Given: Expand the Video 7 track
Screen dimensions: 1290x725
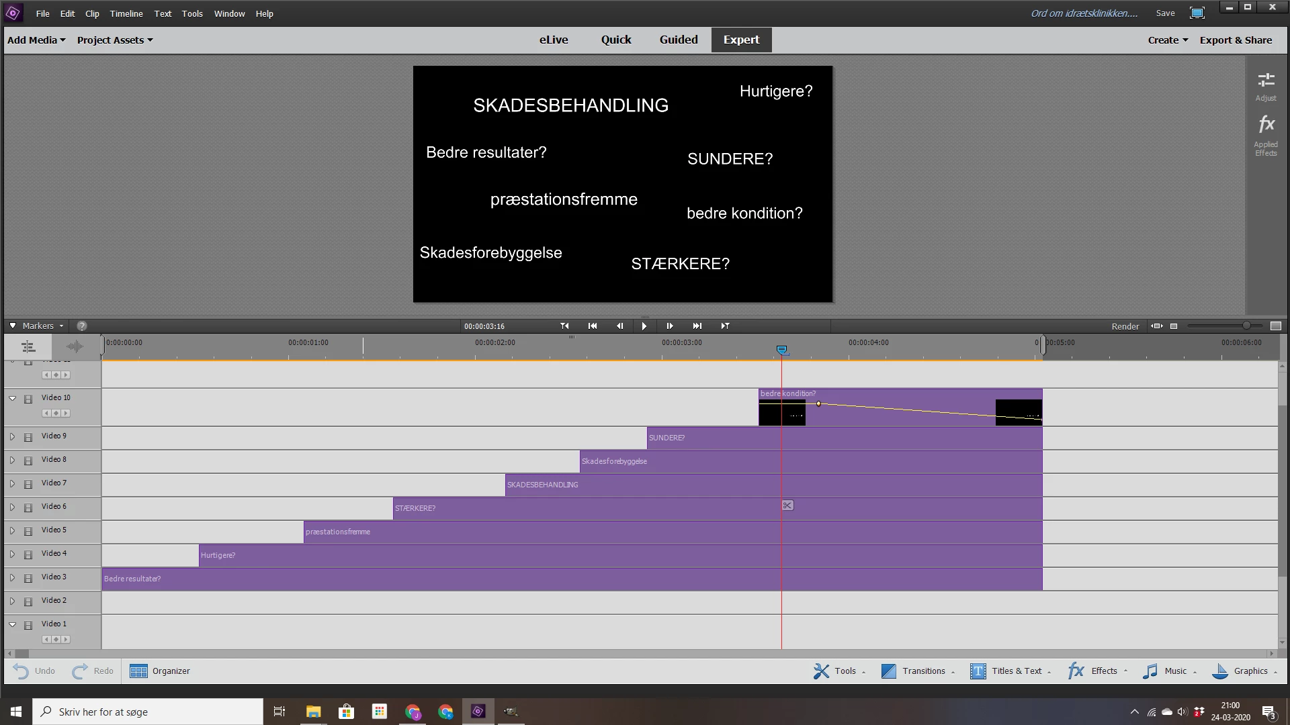Looking at the screenshot, I should pos(12,483).
